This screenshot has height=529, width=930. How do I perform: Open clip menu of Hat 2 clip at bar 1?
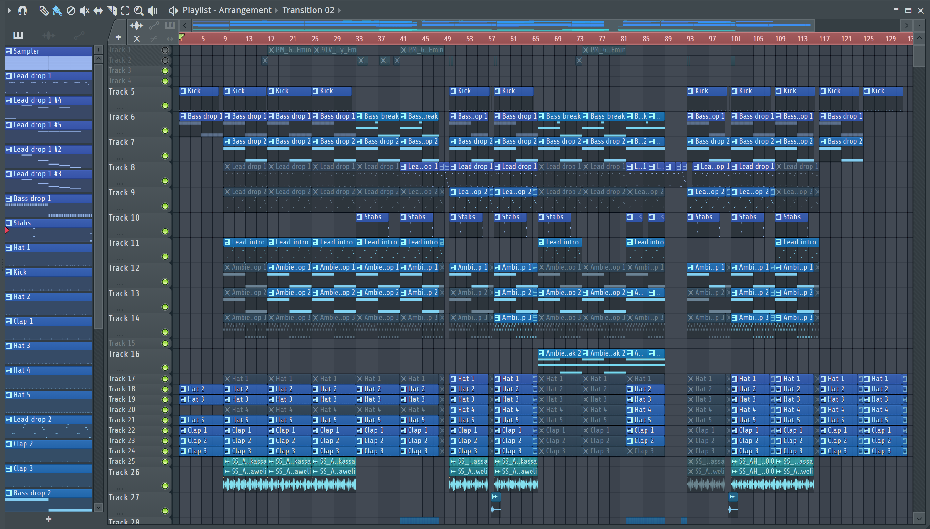pyautogui.click(x=183, y=389)
